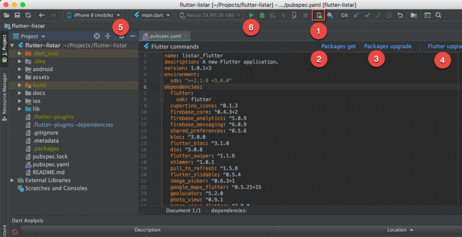Expand the ios folder
This screenshot has height=237, width=462.
(20, 101)
